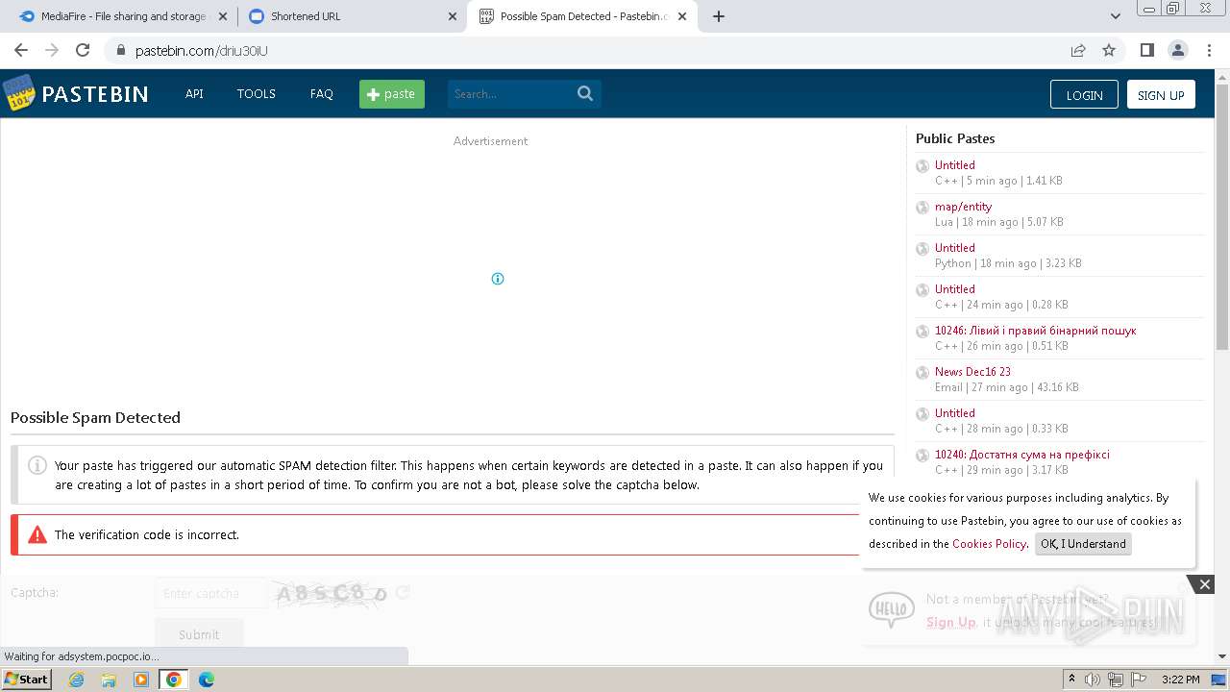This screenshot has height=692, width=1230.
Task: Open the FAQ menu item
Action: click(322, 93)
